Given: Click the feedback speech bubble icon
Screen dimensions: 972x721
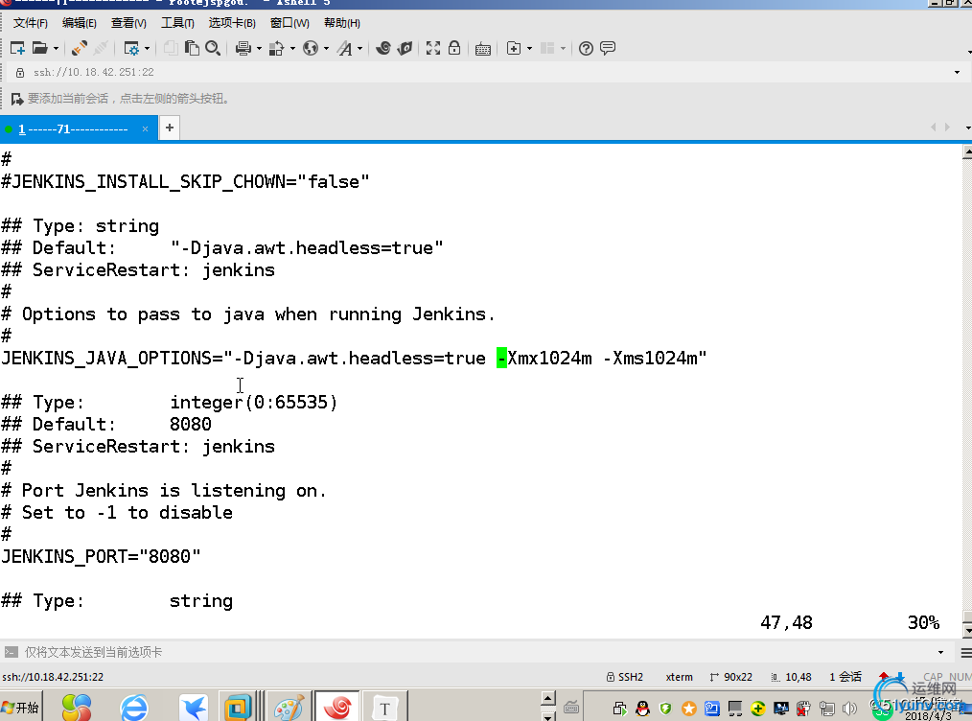Looking at the screenshot, I should (x=608, y=48).
